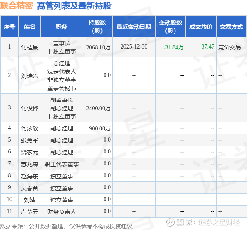Click the green -31.84万 change value

[173, 47]
